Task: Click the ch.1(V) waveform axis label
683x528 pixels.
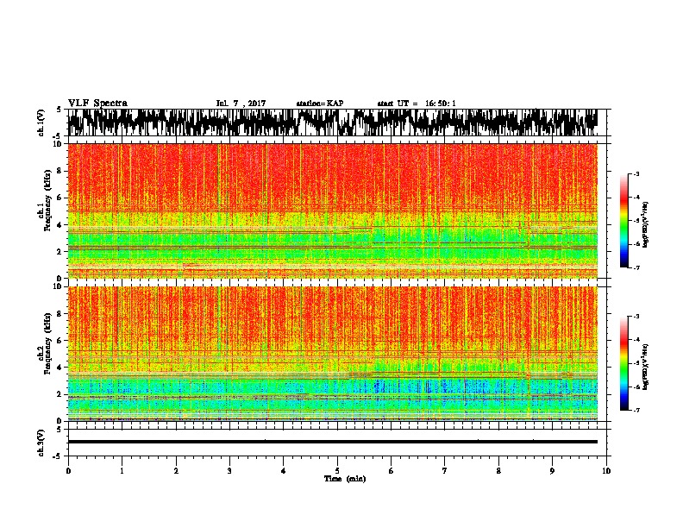Action: (41, 123)
